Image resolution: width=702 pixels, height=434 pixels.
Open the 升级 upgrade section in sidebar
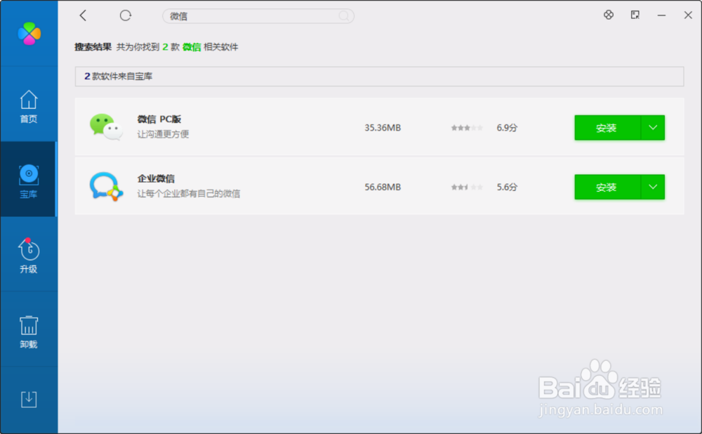28,254
